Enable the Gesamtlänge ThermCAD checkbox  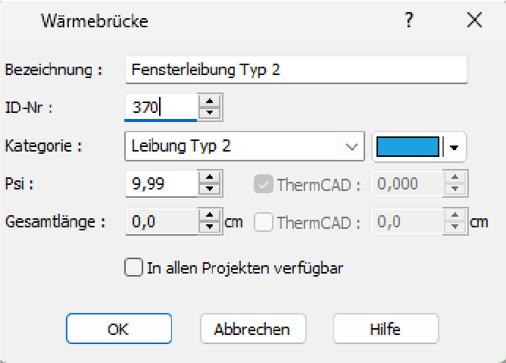pos(263,222)
